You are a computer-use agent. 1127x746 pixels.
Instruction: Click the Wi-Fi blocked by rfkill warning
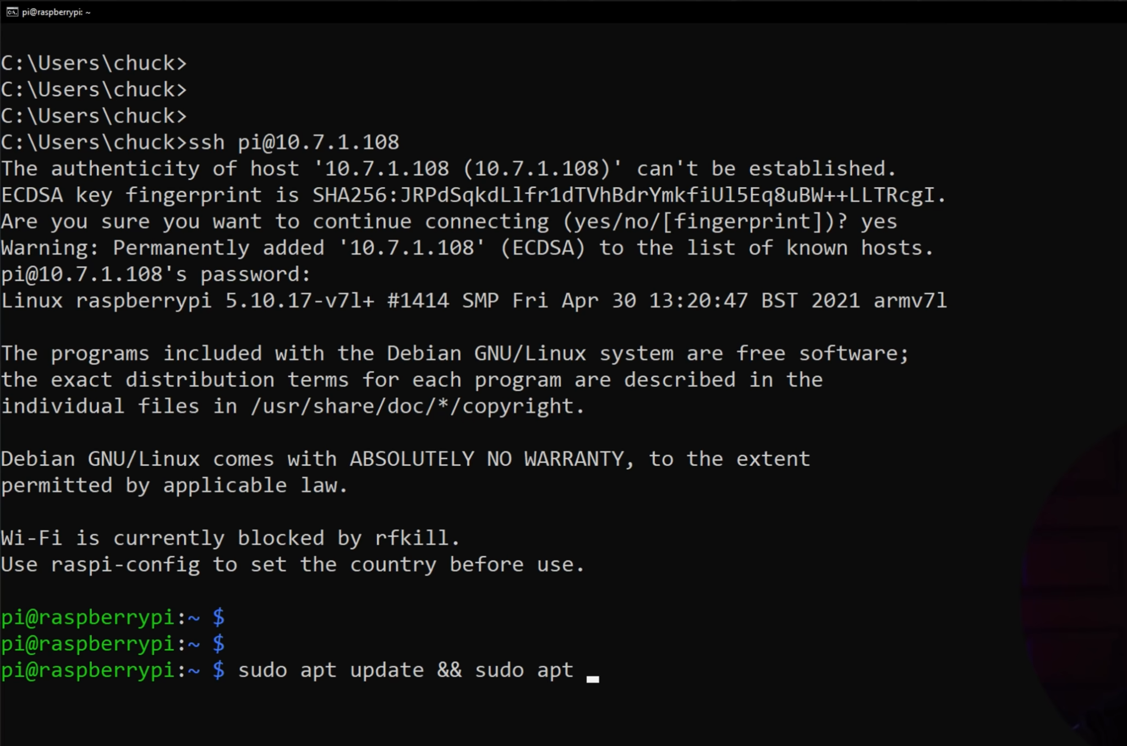coord(228,537)
